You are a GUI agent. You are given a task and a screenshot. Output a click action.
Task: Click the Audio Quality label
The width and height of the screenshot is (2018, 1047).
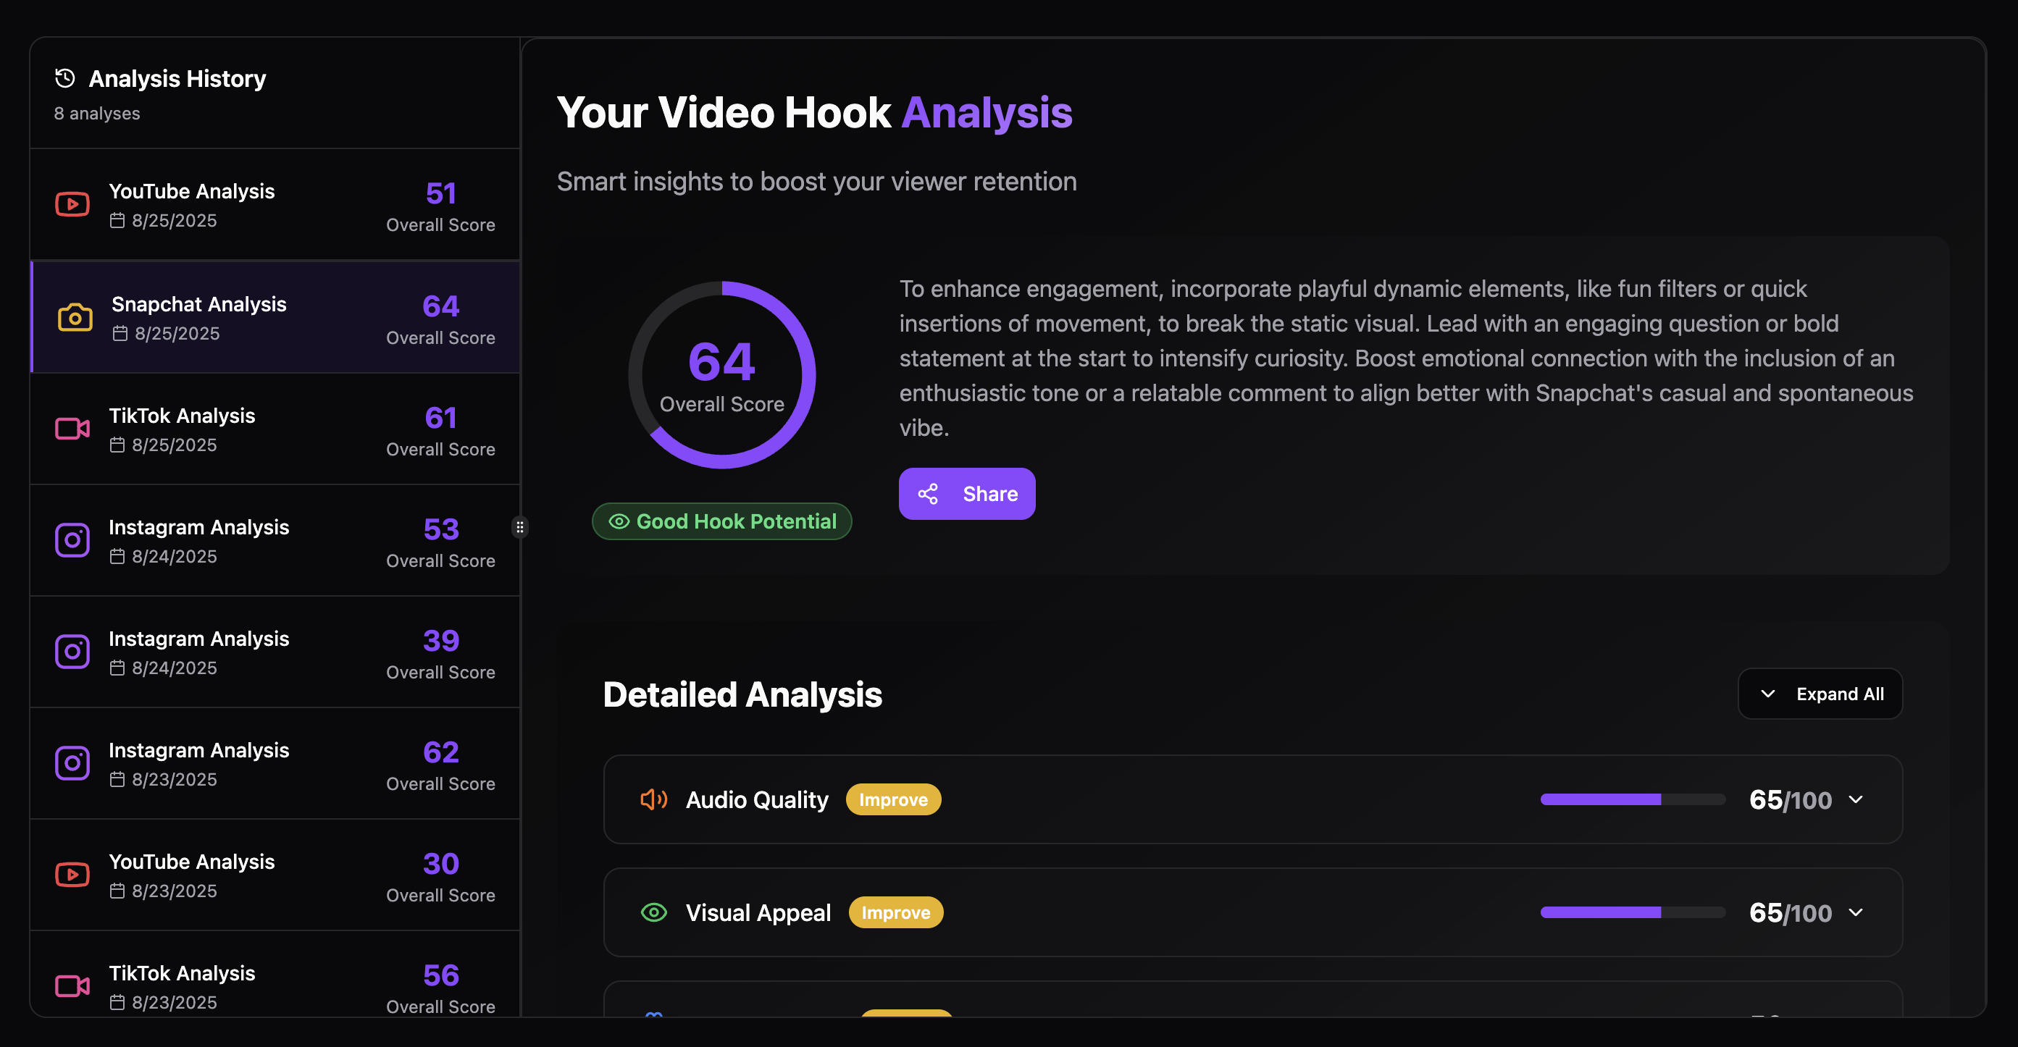tap(757, 799)
